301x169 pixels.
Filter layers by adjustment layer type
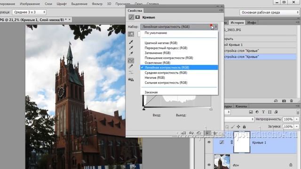tap(257, 112)
